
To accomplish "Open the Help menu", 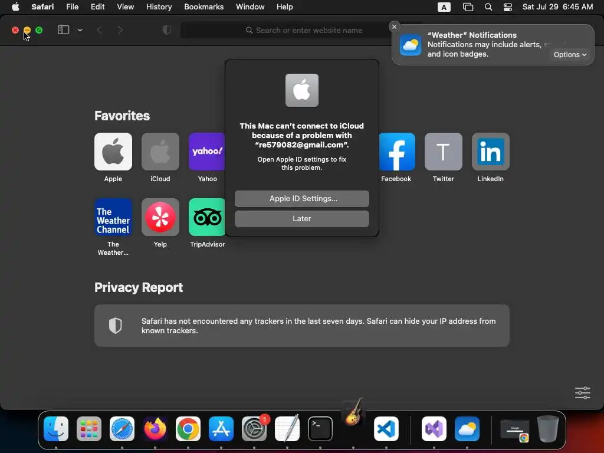I will click(285, 7).
